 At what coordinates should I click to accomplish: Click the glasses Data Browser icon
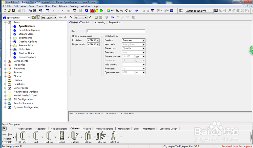131,11
